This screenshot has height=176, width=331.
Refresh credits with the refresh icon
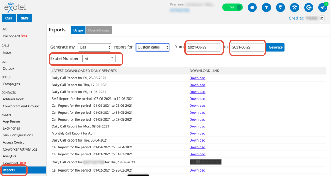coord(322,18)
